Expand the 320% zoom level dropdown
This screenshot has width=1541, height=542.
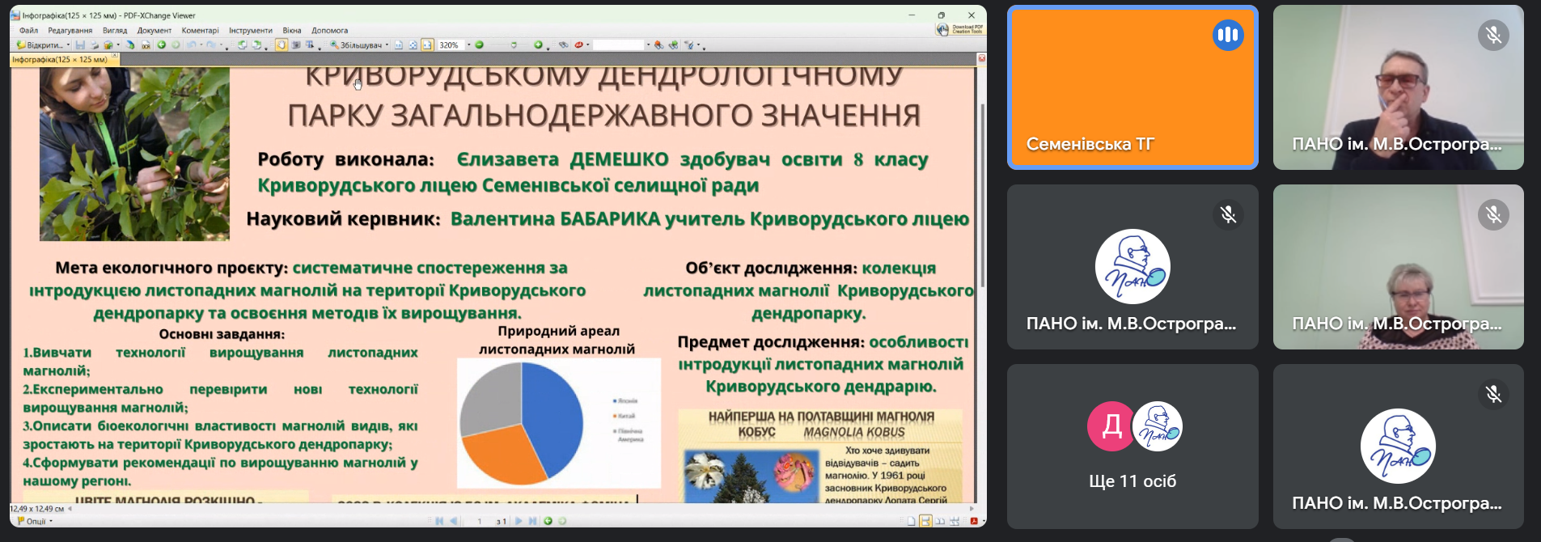click(468, 45)
